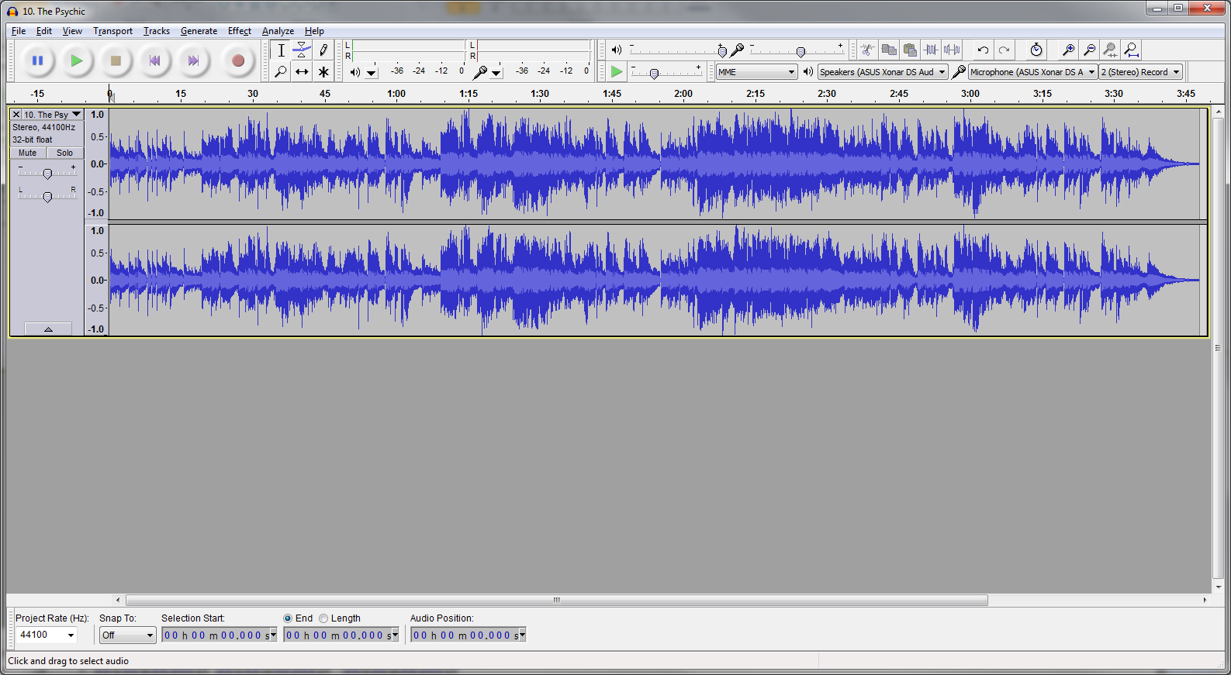Click the red Record button

click(x=238, y=60)
